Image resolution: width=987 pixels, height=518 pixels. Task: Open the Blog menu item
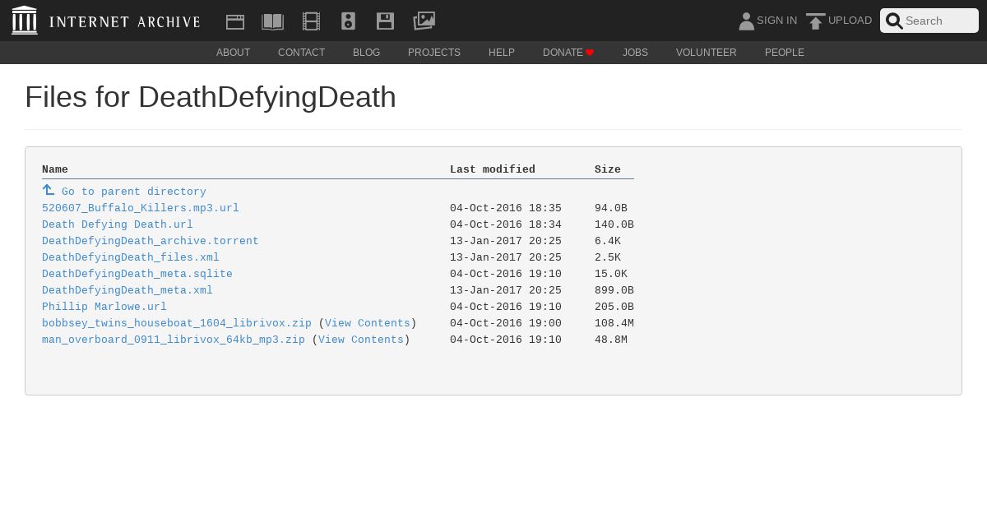(x=366, y=53)
